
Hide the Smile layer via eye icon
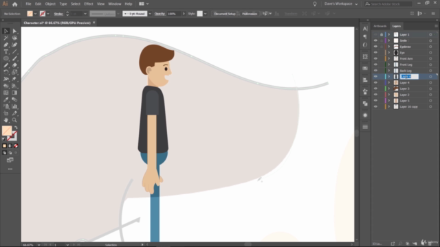tap(375, 40)
